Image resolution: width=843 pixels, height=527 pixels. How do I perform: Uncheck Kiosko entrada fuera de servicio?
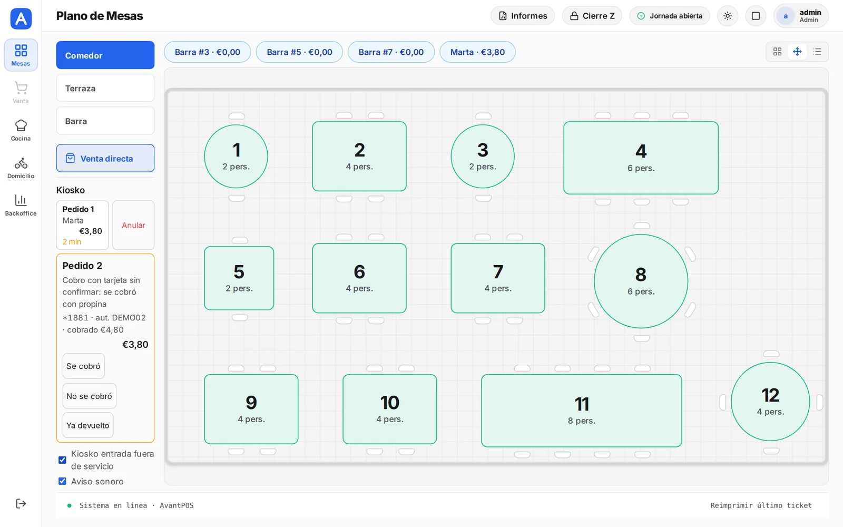click(x=62, y=460)
